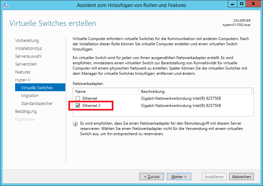
Task: Open the Features step
Action: 23,72
